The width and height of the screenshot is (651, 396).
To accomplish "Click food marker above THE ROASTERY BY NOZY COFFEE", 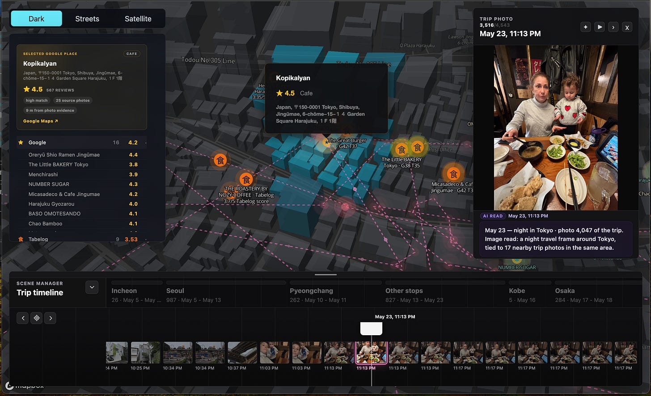I will [246, 180].
